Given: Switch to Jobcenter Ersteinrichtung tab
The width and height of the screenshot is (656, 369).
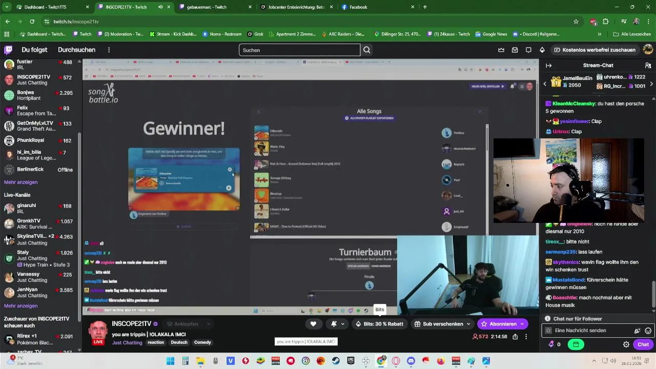Looking at the screenshot, I should pos(297,7).
